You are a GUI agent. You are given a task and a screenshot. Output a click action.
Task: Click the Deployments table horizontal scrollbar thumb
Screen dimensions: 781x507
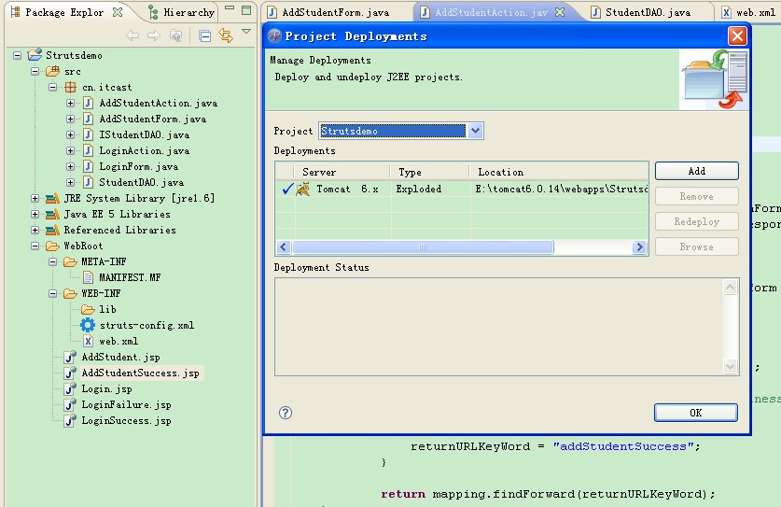tap(423, 246)
